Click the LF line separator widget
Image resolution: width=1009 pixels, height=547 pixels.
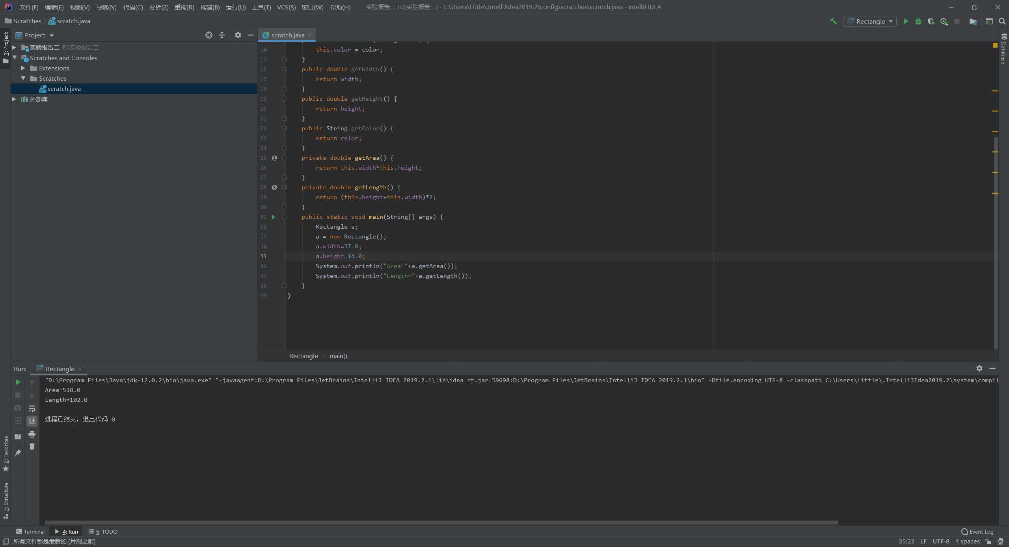(923, 541)
